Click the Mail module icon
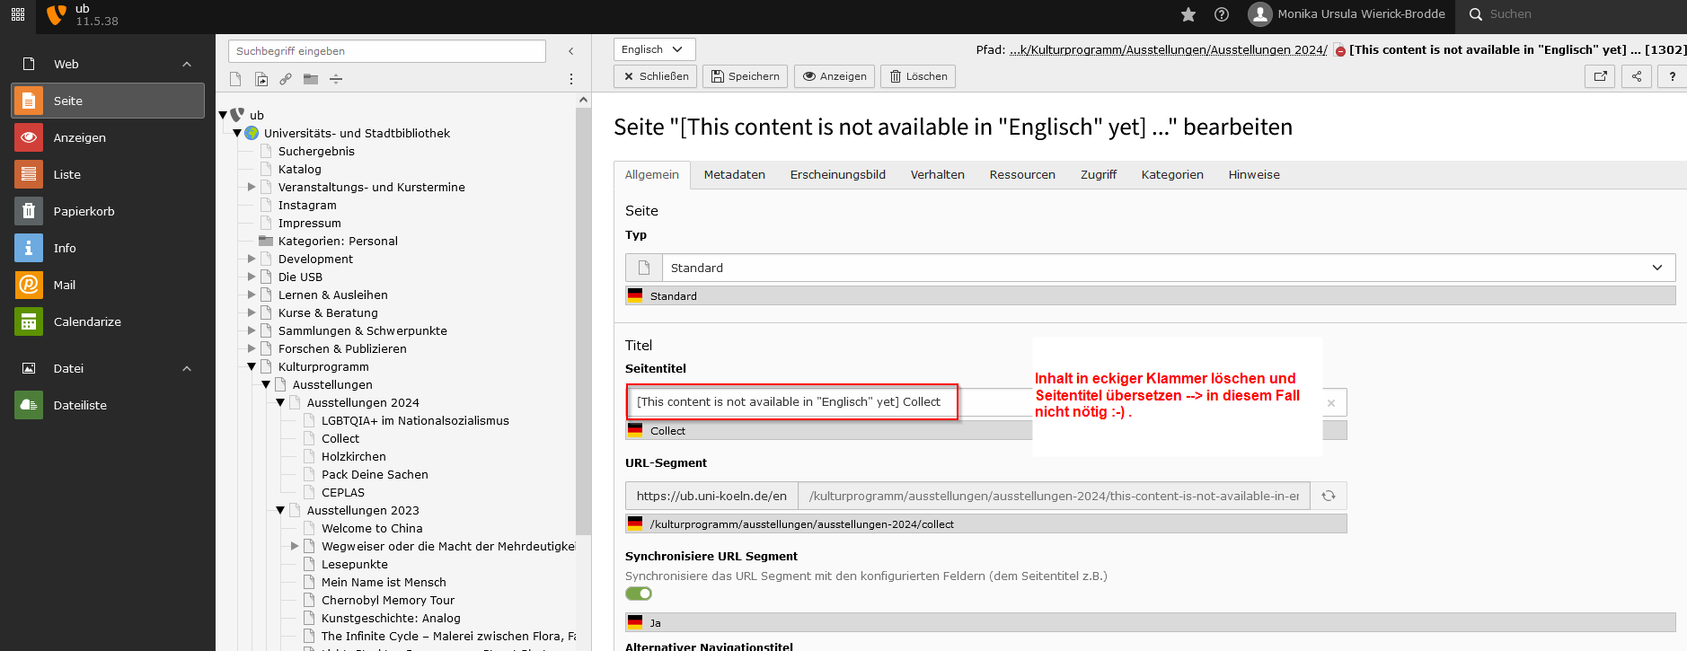Viewport: 1687px width, 651px height. click(x=29, y=285)
